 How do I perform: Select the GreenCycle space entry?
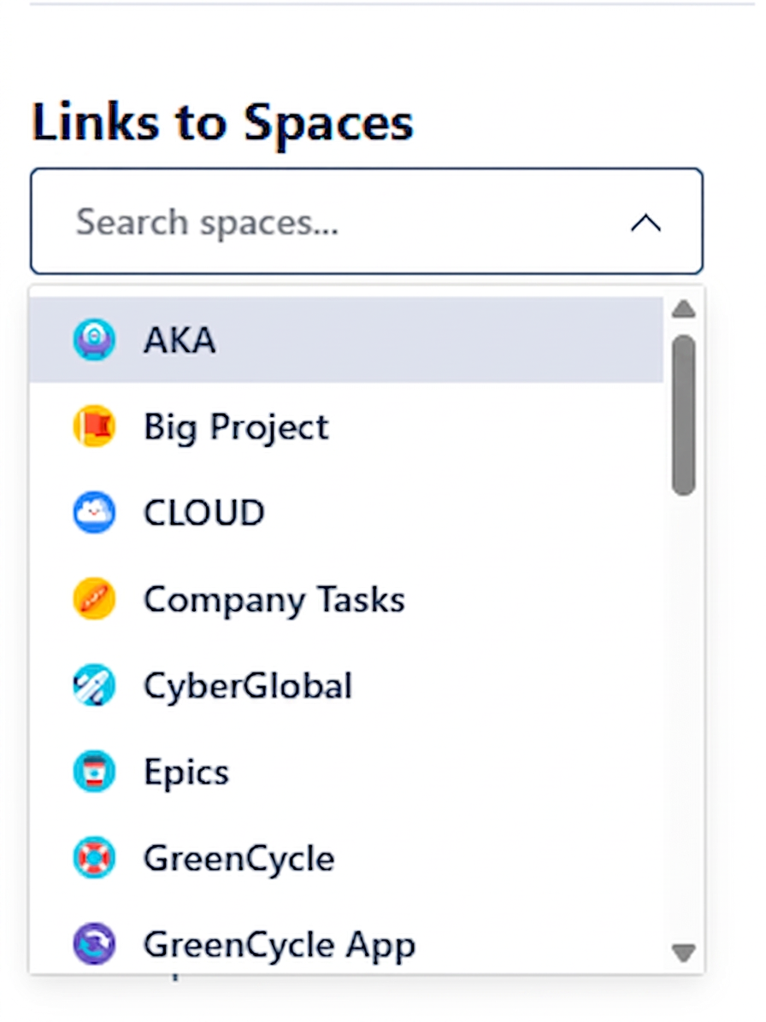point(346,858)
